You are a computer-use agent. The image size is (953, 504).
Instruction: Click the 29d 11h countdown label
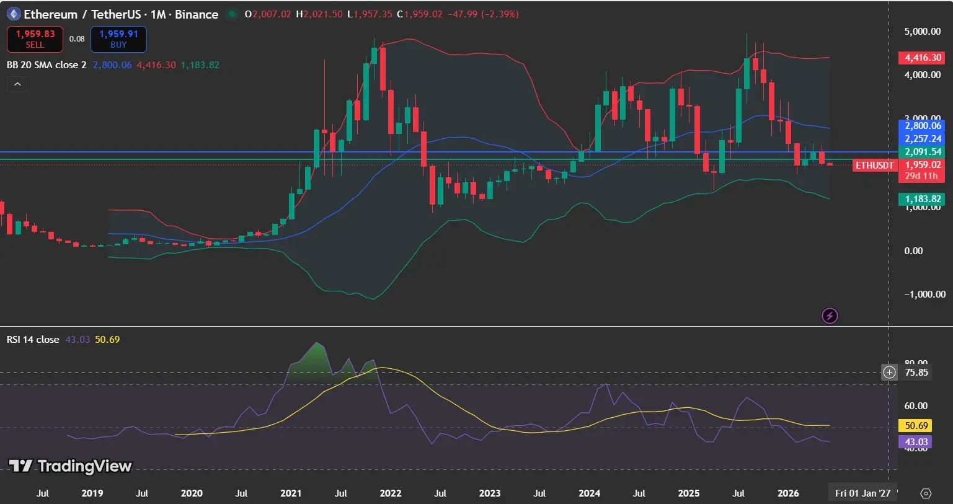921,176
